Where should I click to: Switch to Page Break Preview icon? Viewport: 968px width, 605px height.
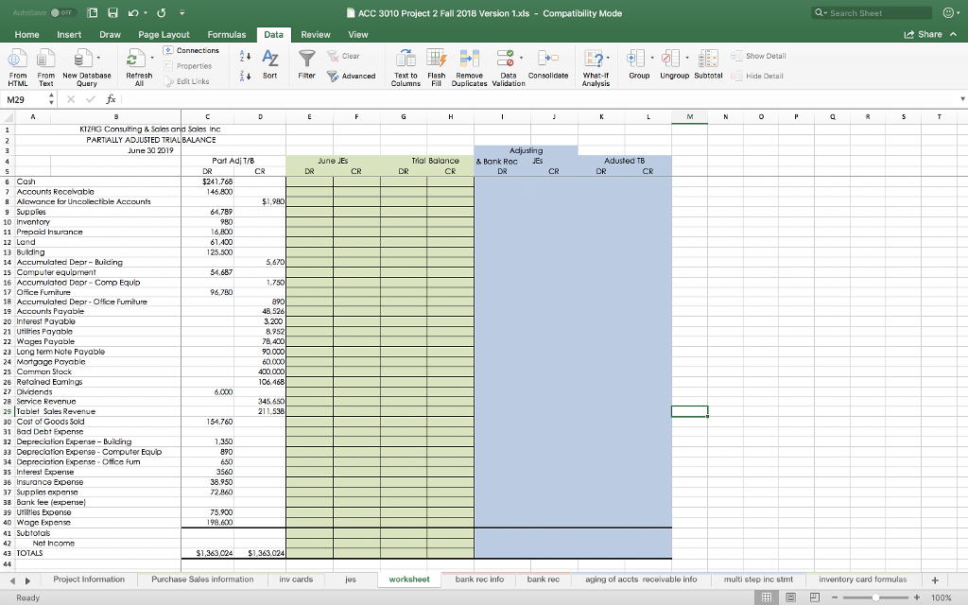point(814,597)
